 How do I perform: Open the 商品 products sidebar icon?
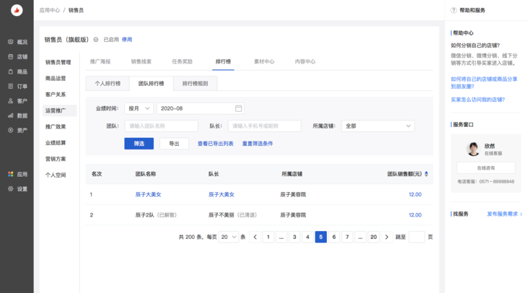pyautogui.click(x=11, y=71)
